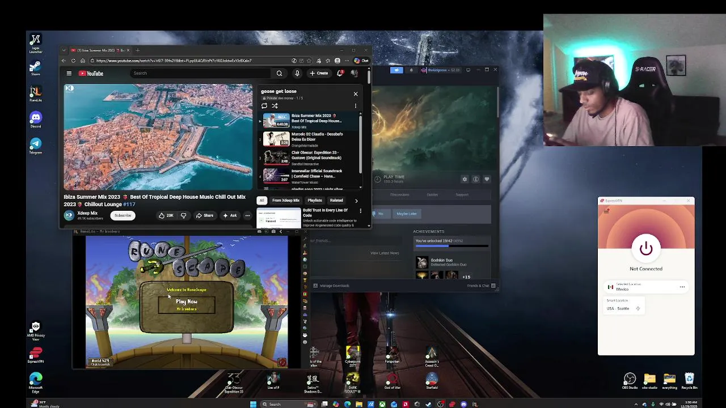726x408 pixels.
Task: Open OBS Studio desktop shortcut
Action: click(x=630, y=381)
